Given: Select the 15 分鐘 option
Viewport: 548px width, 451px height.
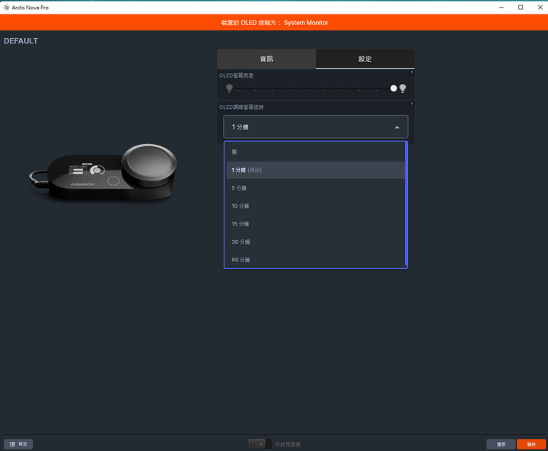Looking at the screenshot, I should pyautogui.click(x=316, y=224).
